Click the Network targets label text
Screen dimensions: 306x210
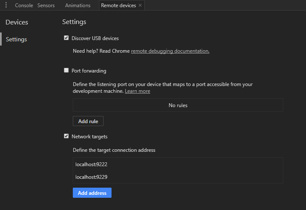89,137
